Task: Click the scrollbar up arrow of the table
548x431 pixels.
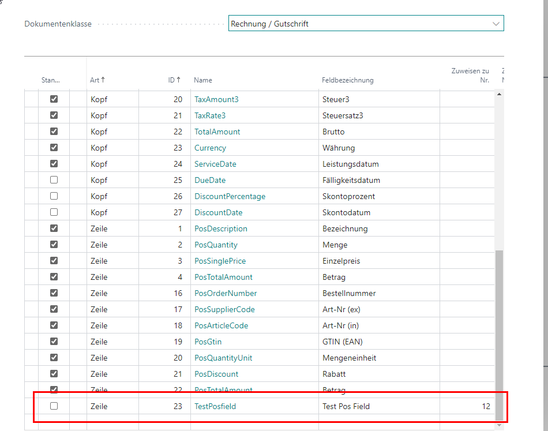Action: [x=499, y=94]
